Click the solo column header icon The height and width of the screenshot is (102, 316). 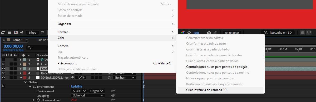click(x=11, y=55)
